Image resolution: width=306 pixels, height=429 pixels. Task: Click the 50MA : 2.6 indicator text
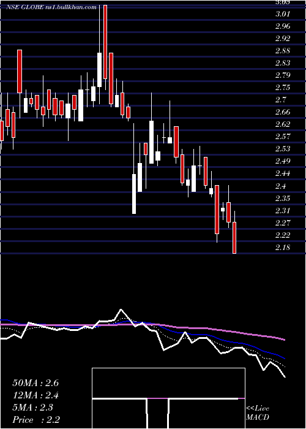pyautogui.click(x=35, y=383)
